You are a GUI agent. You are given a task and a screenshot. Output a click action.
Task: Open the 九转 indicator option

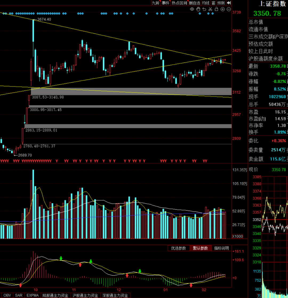click(156, 3)
